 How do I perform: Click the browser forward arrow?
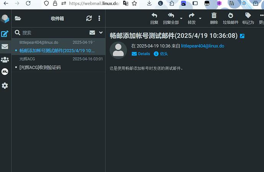[17, 3]
